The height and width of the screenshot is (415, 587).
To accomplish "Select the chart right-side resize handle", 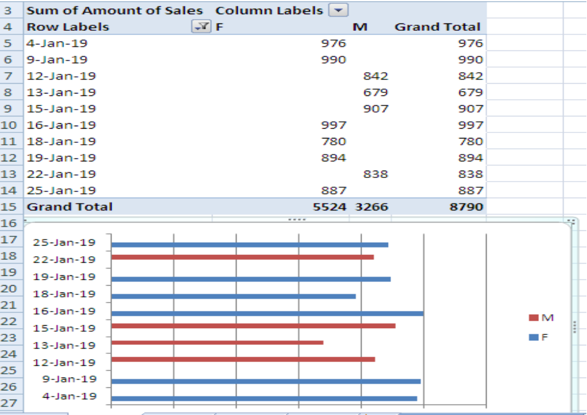I will point(574,327).
